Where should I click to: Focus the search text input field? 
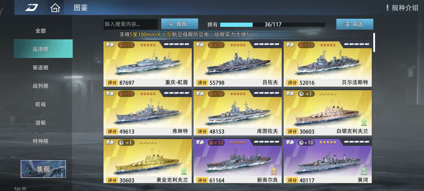pos(131,24)
